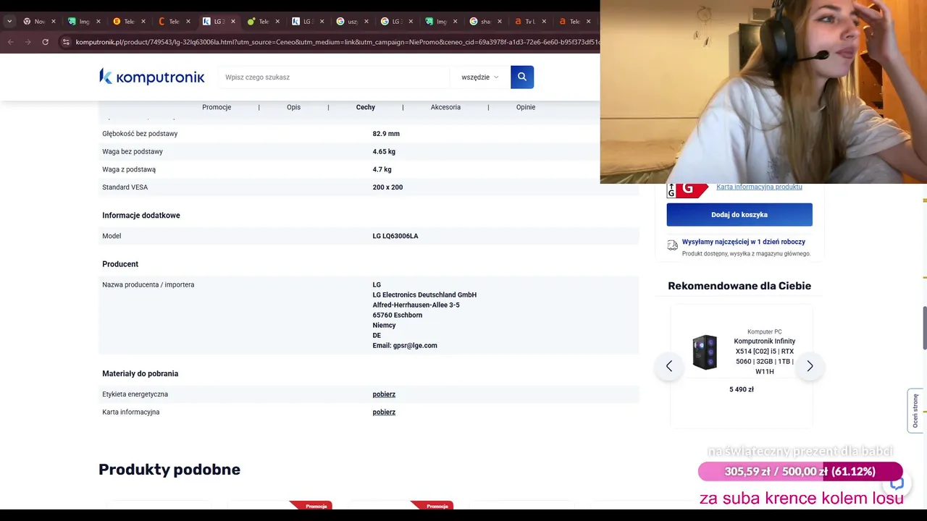Open the browser tab search dropdown arrow

click(9, 22)
